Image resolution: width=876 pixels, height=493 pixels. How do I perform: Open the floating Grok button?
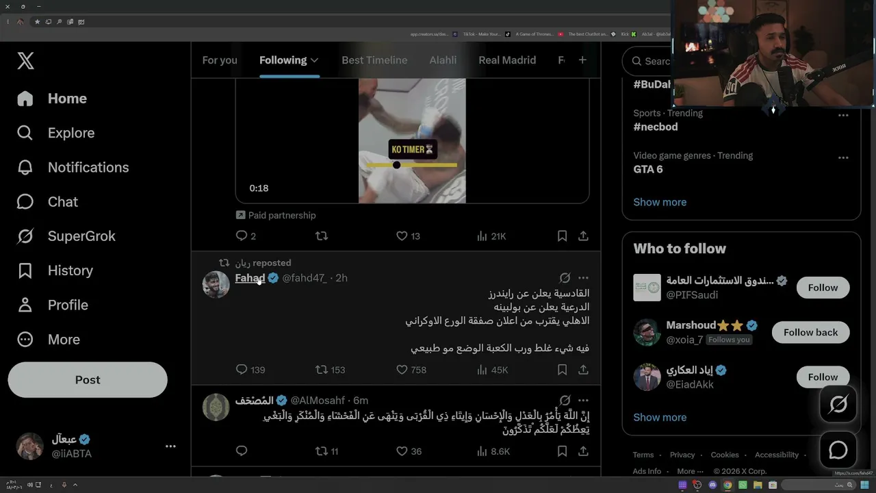coord(838,404)
